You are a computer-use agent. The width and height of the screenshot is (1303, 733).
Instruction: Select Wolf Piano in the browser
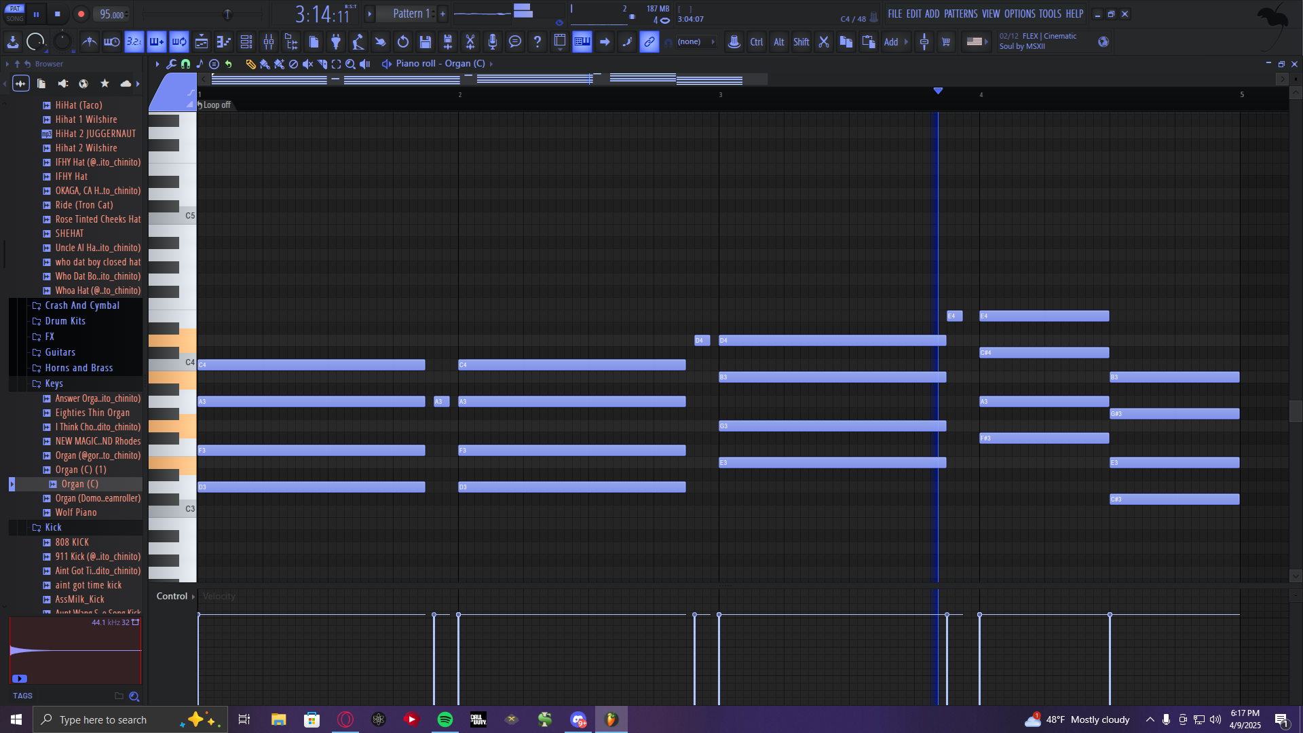pos(76,513)
